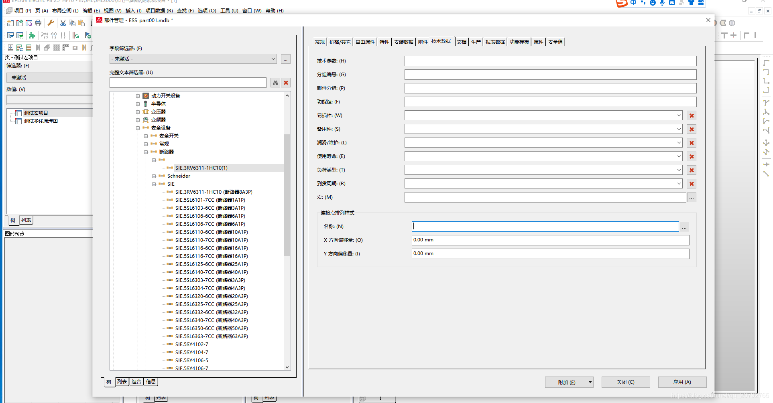
Task: Clear the full-text filter with red X
Action: (286, 83)
